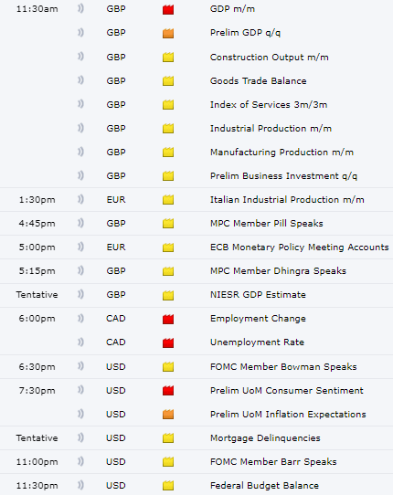Viewport: 393px width, 495px height.
Task: Open FOMC Member Barr Speaks event
Action: click(x=273, y=462)
